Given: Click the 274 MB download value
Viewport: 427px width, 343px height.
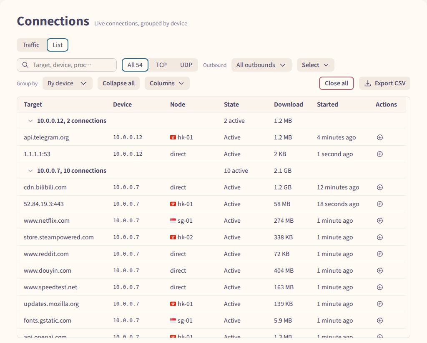Looking at the screenshot, I should pyautogui.click(x=284, y=221).
